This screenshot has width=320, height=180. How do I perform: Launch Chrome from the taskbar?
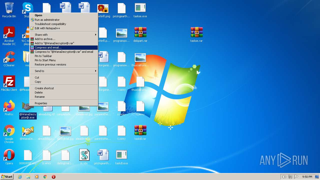pyautogui.click(x=45, y=177)
